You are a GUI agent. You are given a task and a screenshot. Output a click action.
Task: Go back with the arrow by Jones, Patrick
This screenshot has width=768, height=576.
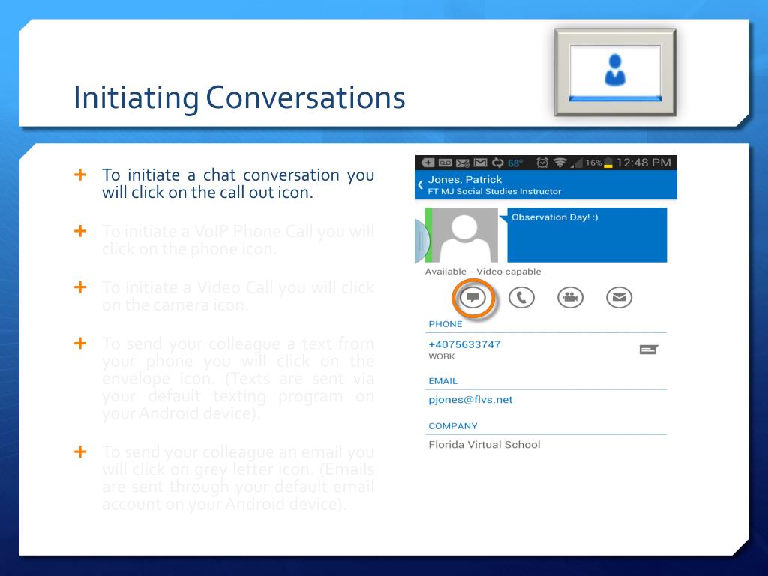coord(420,185)
